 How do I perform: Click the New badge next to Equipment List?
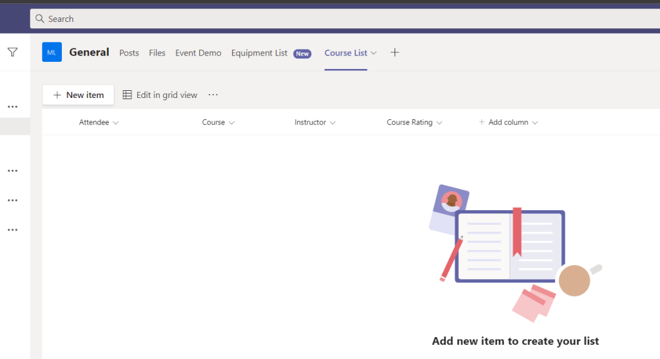tap(302, 53)
